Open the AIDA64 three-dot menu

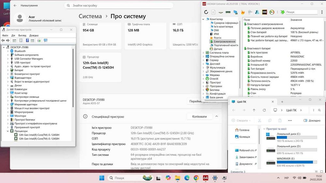pyautogui.click(x=322, y=12)
